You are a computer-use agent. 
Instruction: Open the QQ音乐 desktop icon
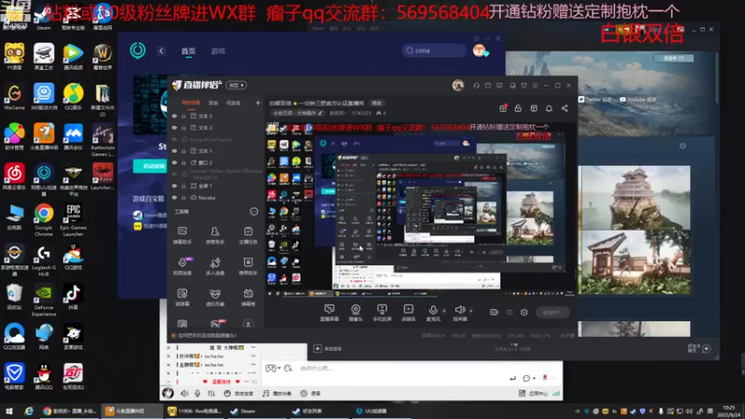74,97
